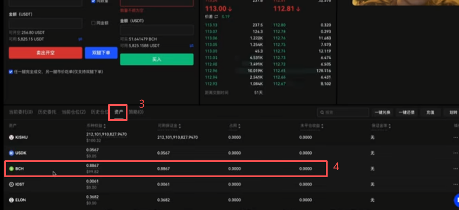Image resolution: width=459 pixels, height=210 pixels.
Task: Click the ELON coin icon
Action: click(x=11, y=200)
